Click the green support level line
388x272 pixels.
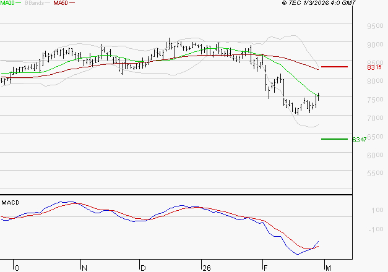tap(334, 139)
